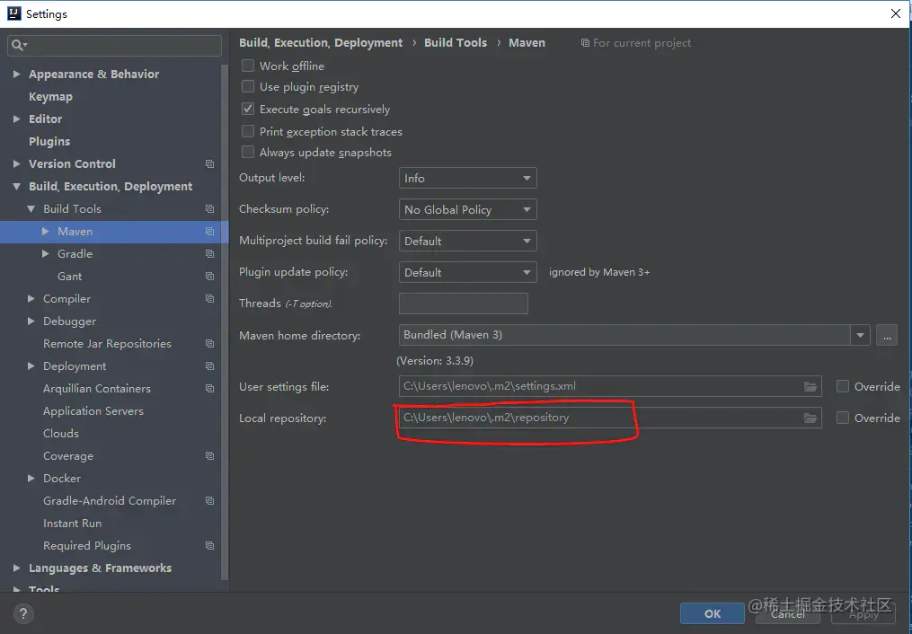Click the help question mark button

23,613
